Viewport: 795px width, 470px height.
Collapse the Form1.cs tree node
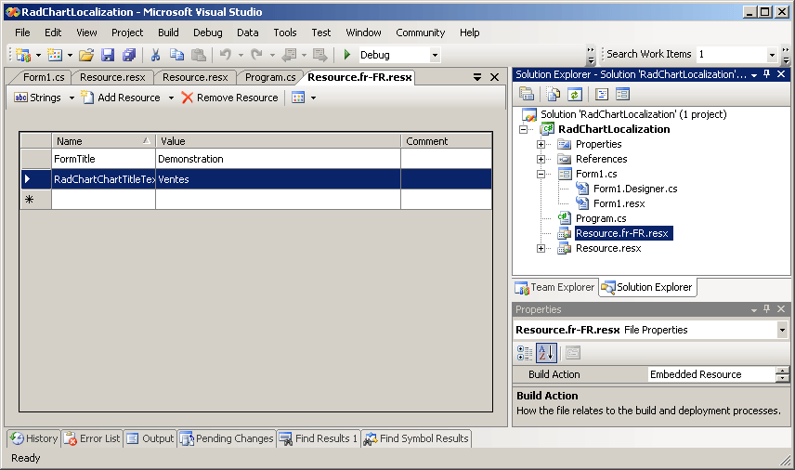(541, 174)
